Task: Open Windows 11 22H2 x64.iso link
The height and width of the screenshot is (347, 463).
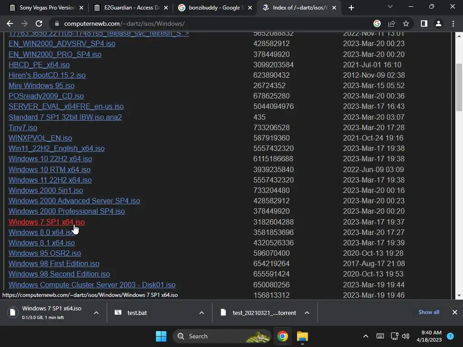Action: point(50,180)
